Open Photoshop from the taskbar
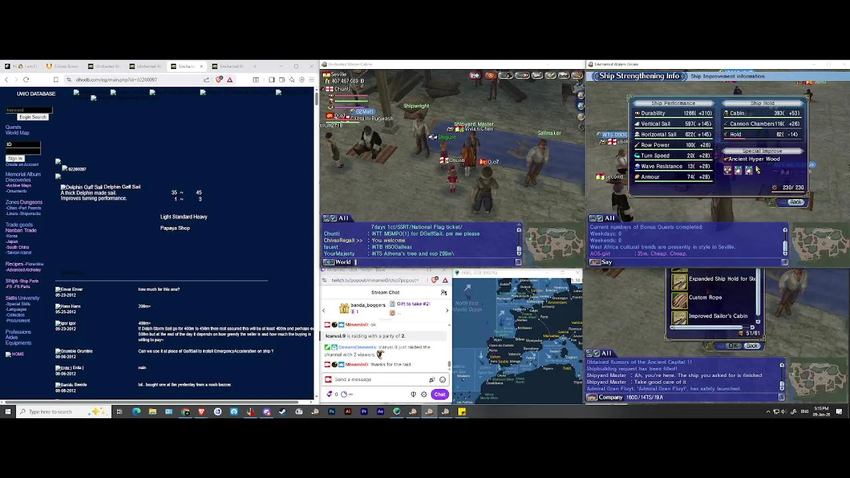This screenshot has width=850, height=478. [331, 412]
